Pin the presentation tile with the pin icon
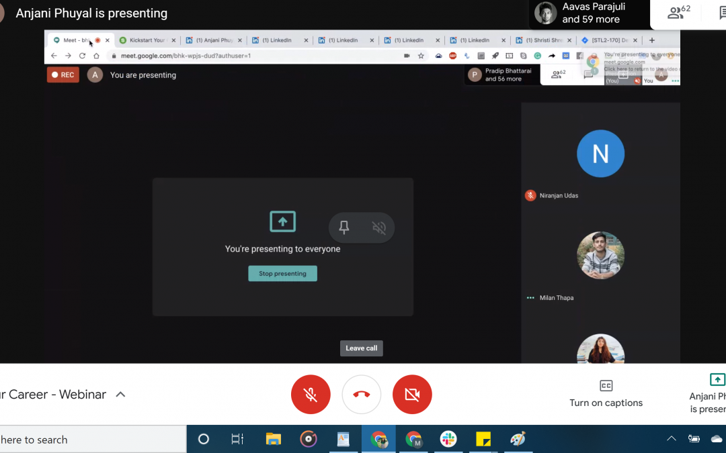This screenshot has height=453, width=726. click(x=344, y=227)
